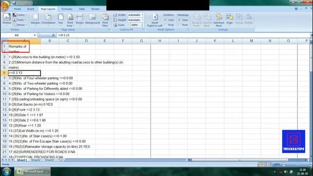Select row 12 header
The width and height of the screenshot is (313, 176).
click(x=4, y=104)
